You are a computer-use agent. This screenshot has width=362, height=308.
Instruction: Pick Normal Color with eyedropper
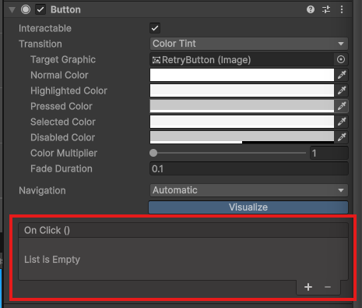(x=342, y=75)
